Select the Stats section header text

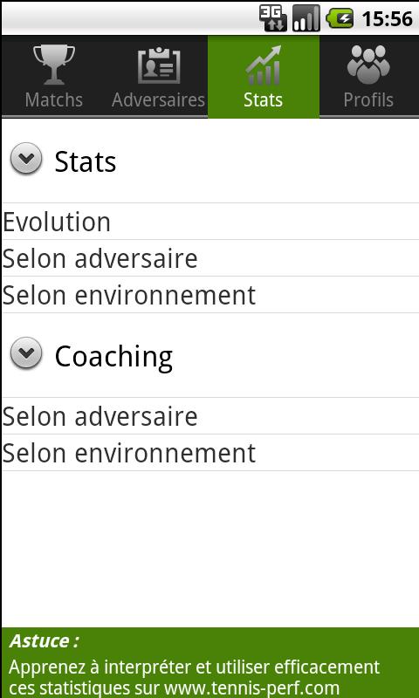[x=86, y=161]
